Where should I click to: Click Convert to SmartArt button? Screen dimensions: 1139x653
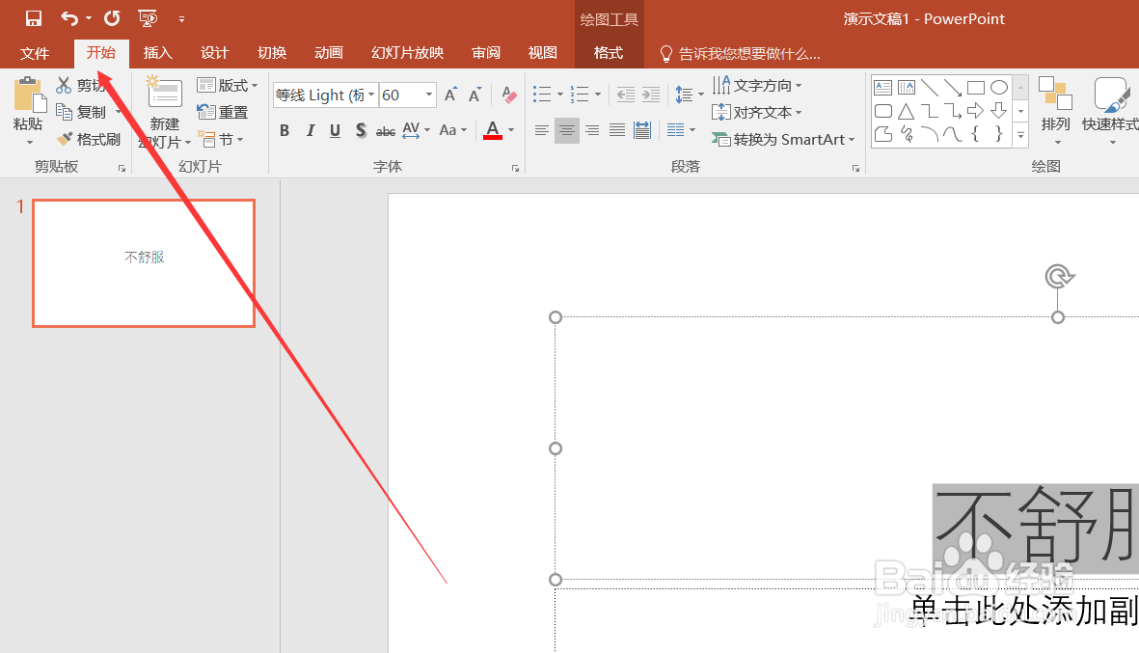782,139
